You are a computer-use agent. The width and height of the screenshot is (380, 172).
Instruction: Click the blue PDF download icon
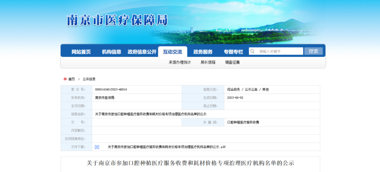(x=97, y=147)
